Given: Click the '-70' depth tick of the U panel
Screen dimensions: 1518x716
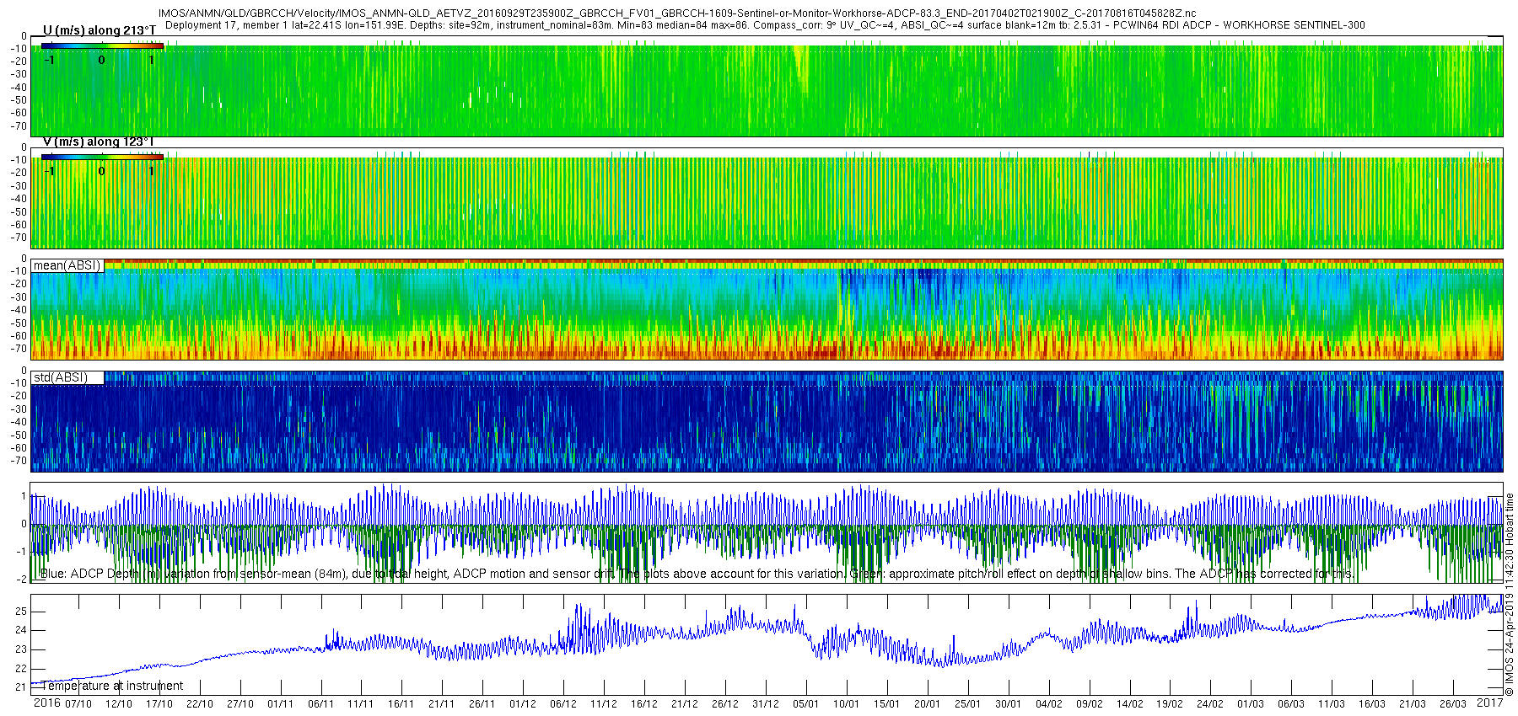Looking at the screenshot, I should pos(18,126).
